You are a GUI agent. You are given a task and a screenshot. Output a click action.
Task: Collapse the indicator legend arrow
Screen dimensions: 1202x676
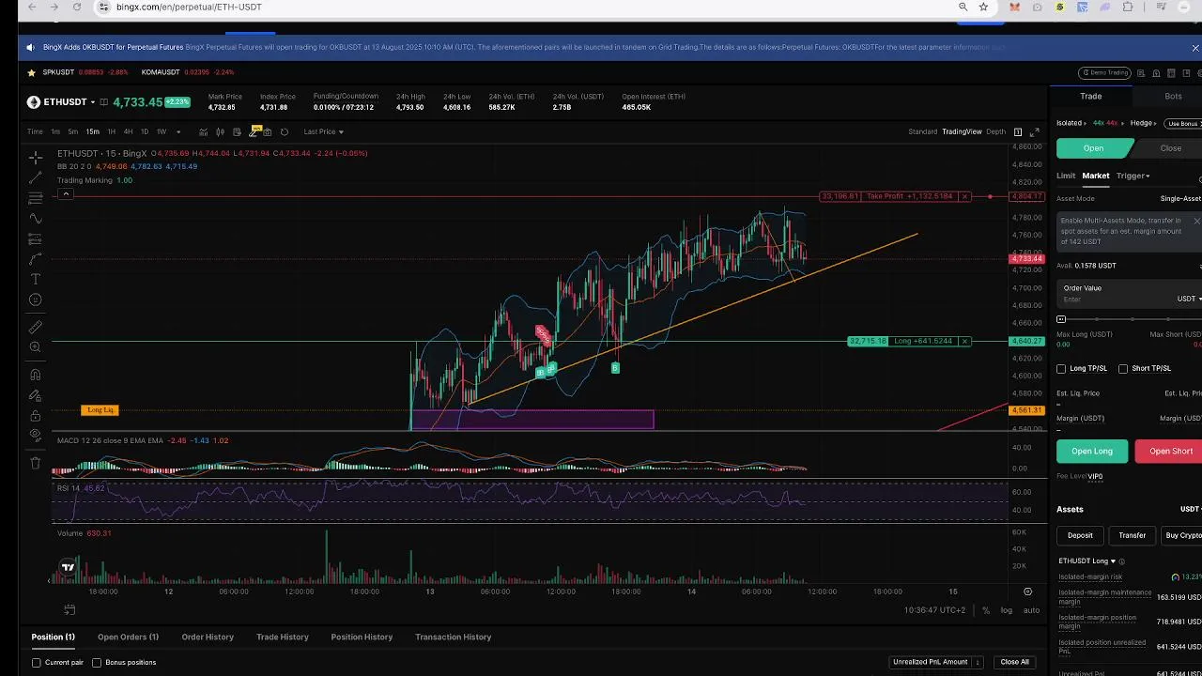pos(66,194)
